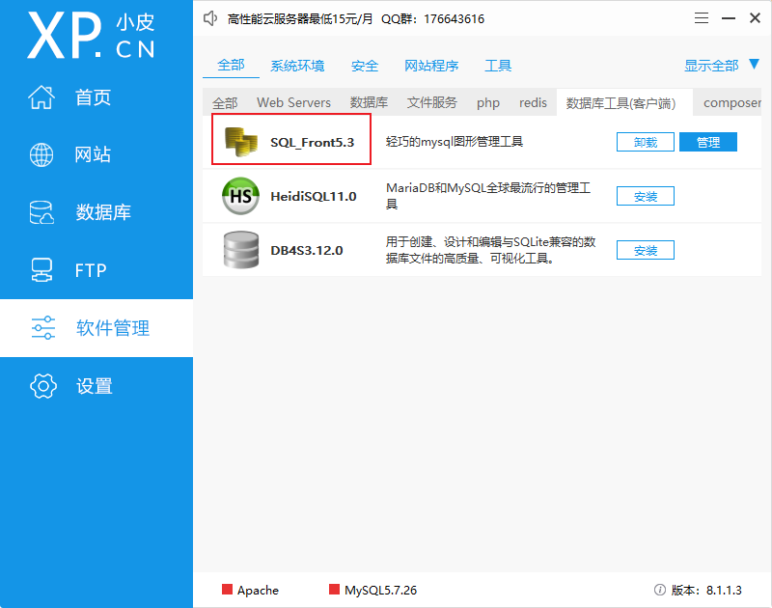
Task: Click the database cloud icon in sidebar
Action: [41, 212]
